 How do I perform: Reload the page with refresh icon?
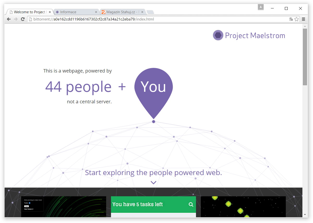click(23, 19)
